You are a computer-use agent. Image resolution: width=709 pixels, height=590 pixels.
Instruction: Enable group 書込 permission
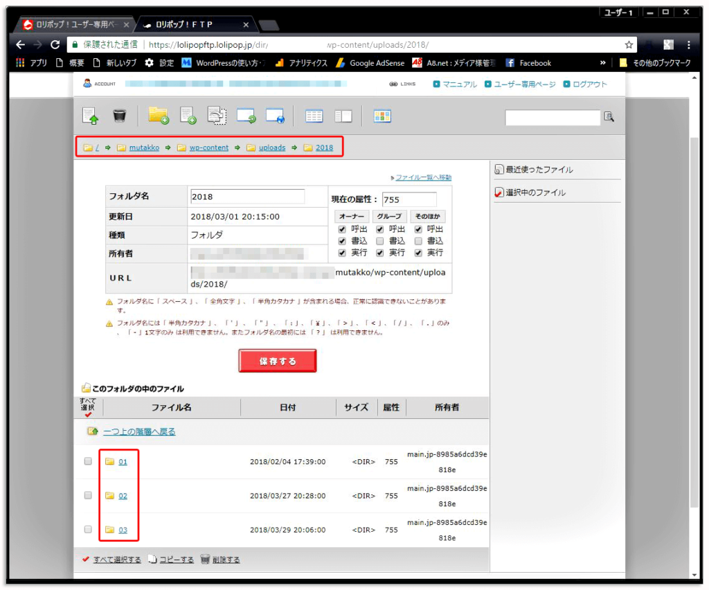coord(379,241)
